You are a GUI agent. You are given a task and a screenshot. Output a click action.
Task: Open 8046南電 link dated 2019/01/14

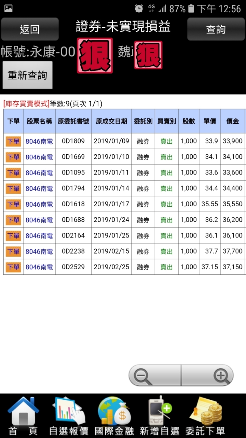tap(39, 189)
